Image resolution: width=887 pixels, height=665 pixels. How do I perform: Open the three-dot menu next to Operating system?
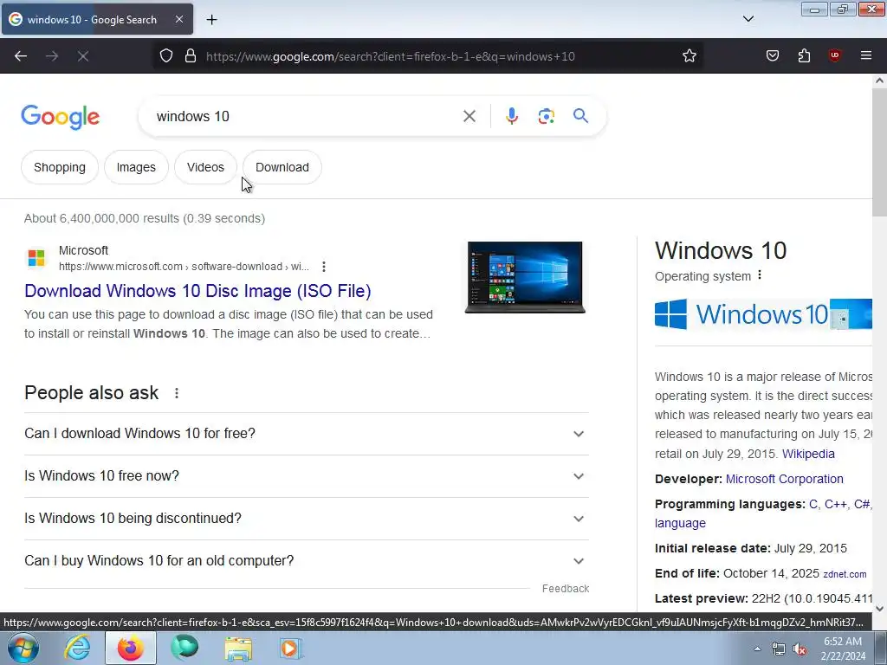pos(760,275)
